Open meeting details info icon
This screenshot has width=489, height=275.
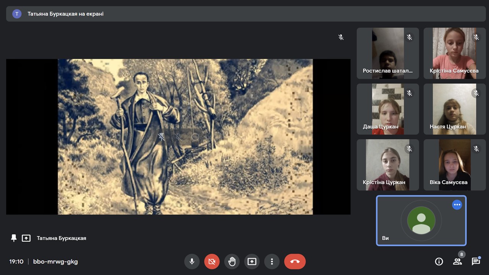tap(439, 262)
